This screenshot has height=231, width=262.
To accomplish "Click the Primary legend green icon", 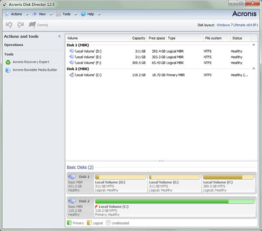I will pos(69,223).
